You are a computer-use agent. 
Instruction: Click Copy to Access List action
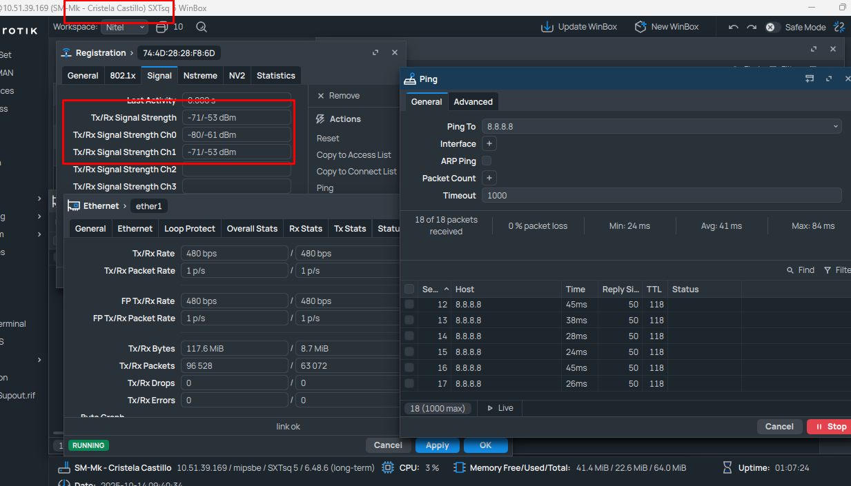coord(353,155)
